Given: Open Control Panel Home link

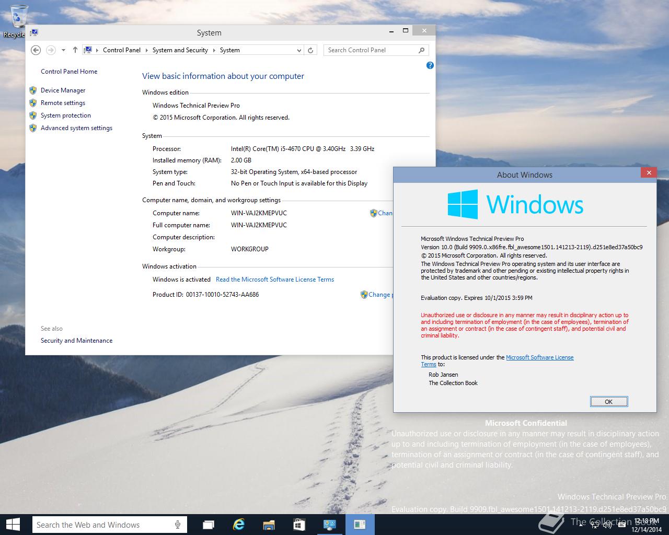Looking at the screenshot, I should click(x=69, y=72).
